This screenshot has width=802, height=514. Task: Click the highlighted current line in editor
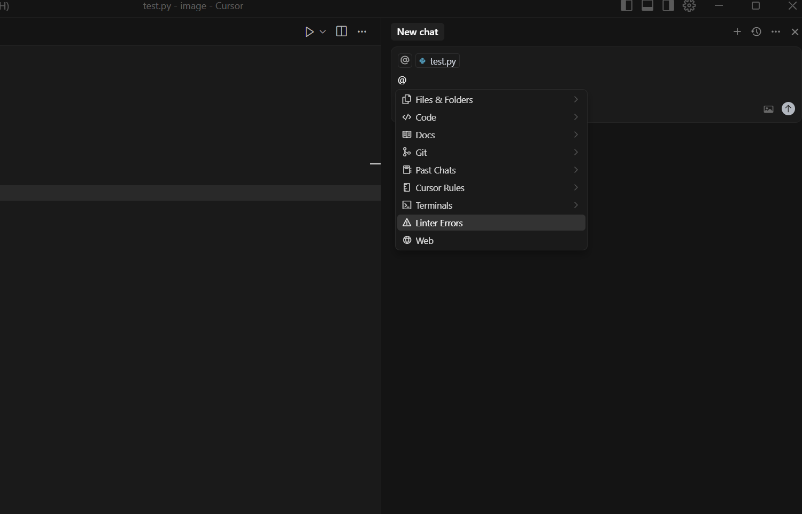(190, 193)
